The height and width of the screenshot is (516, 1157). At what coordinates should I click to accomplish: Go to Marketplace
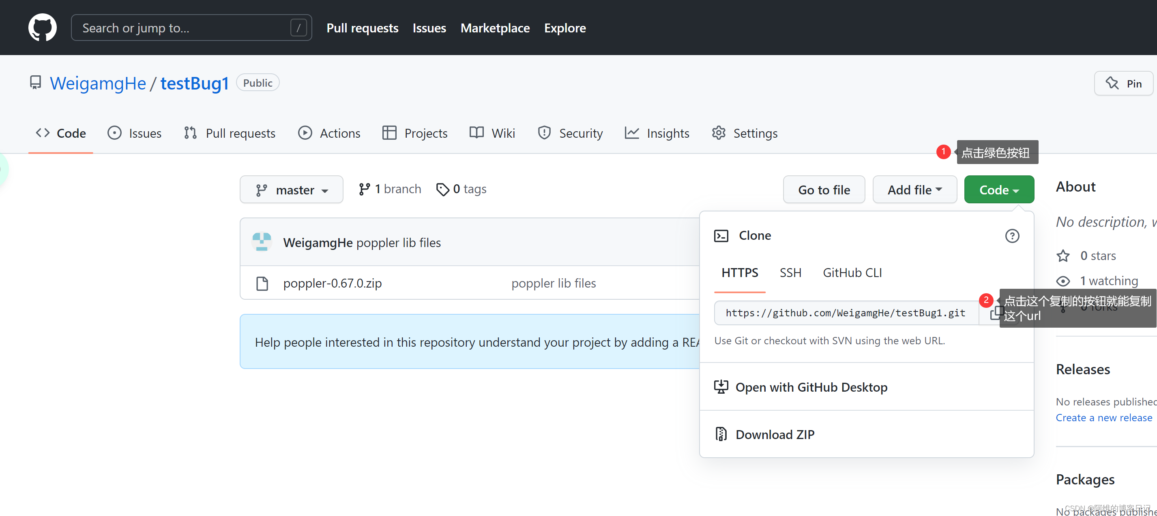495,28
